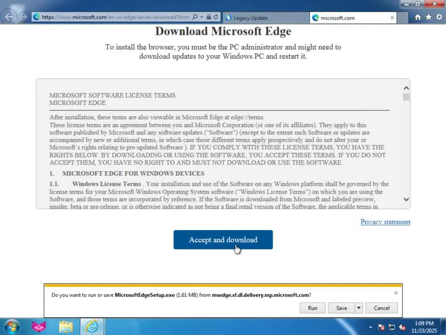The width and height of the screenshot is (446, 335).
Task: Click the Home icon in browser toolbar
Action: [418, 17]
